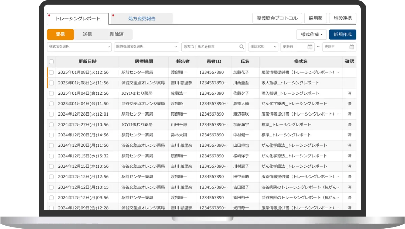
Task: Click the 報告者 column header
Action: tap(183, 62)
